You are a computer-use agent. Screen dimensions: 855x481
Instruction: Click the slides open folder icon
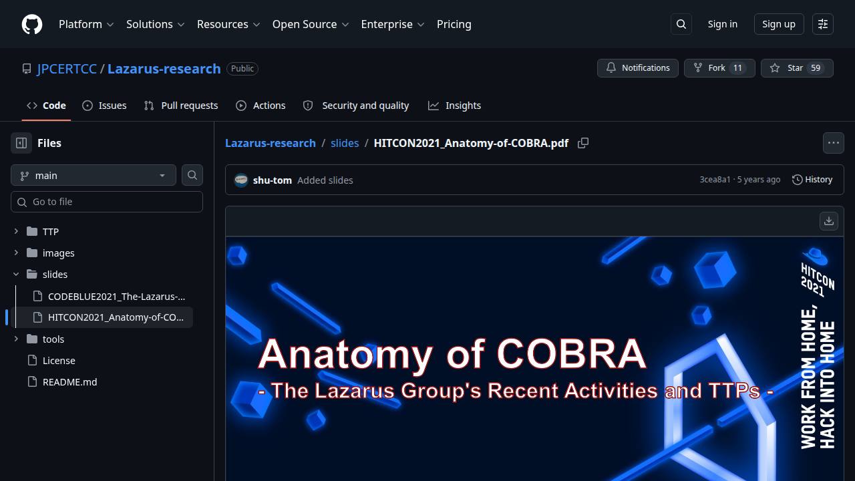[x=32, y=274]
